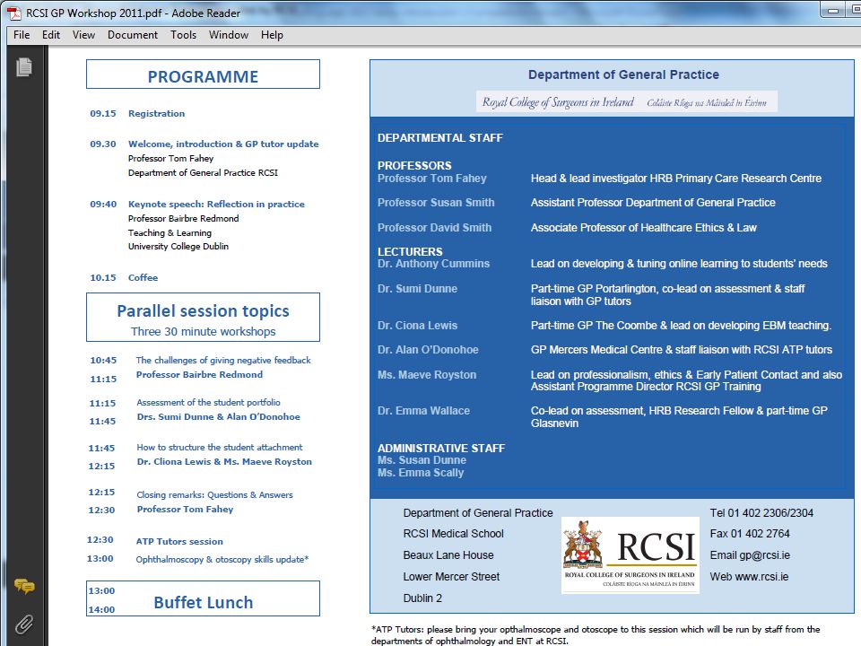This screenshot has width=861, height=646.
Task: Click the Parallel session topics heading
Action: 203,311
